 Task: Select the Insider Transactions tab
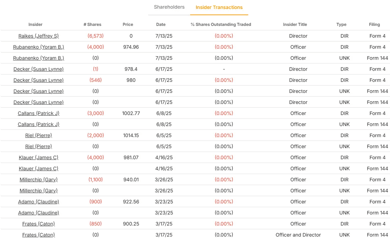(219, 7)
